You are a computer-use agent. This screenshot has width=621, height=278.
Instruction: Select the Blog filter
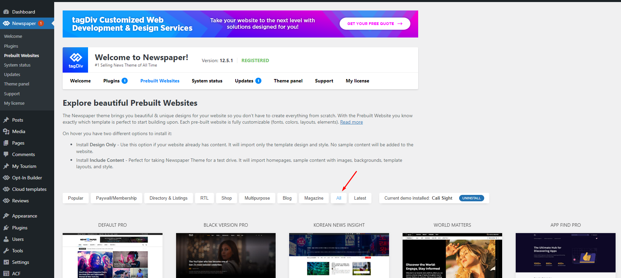pyautogui.click(x=287, y=198)
